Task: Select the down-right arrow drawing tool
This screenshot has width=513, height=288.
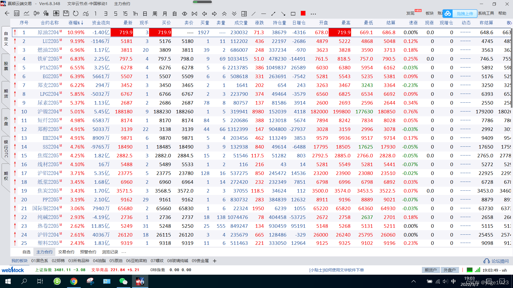Action: [283, 13]
